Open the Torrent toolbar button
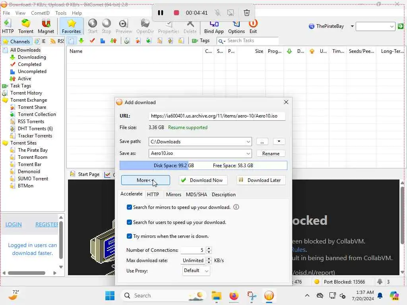Viewport: 407px width, 305px height. pos(26,26)
